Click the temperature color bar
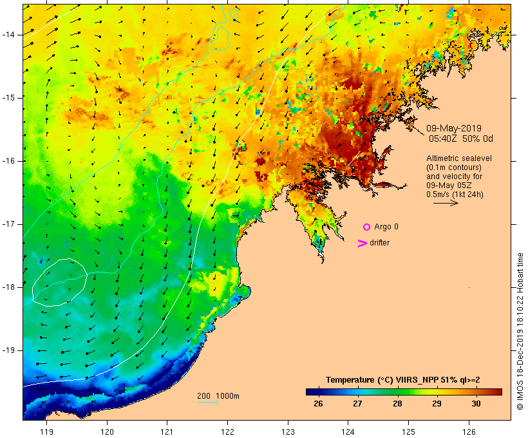Viewport: 528px width, 438px height. click(x=404, y=392)
